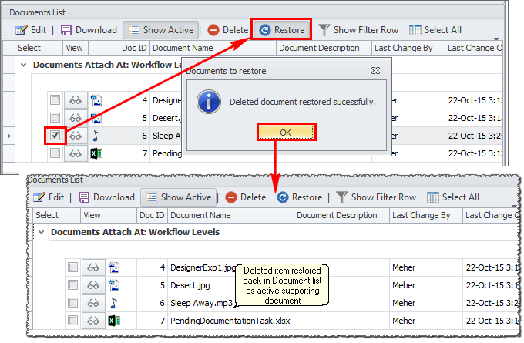Click the glasses view icon for Sleep Away.mp3
Screen dimensions: 524x343
click(93, 303)
